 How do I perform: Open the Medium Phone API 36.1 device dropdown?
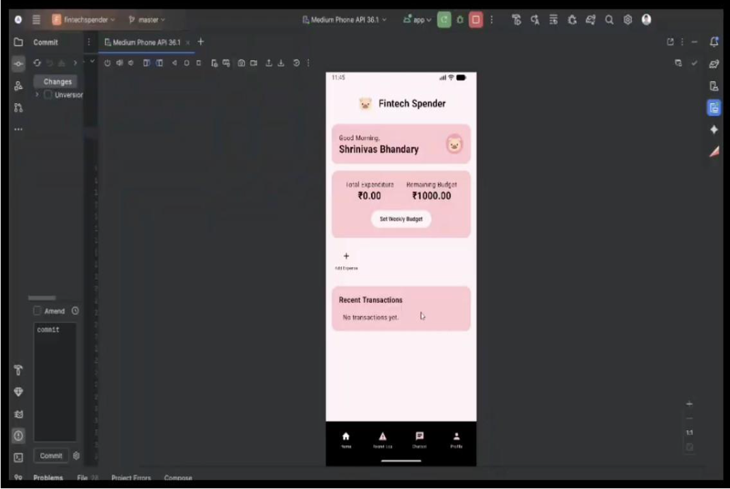click(x=344, y=20)
